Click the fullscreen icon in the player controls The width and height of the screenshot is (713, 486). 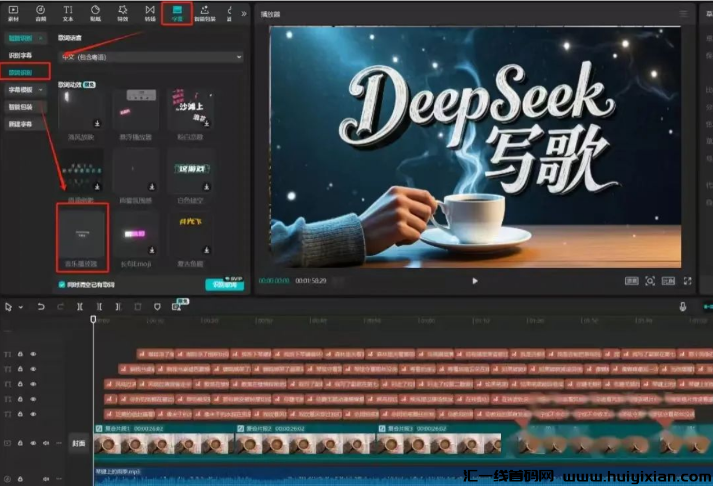coord(688,281)
